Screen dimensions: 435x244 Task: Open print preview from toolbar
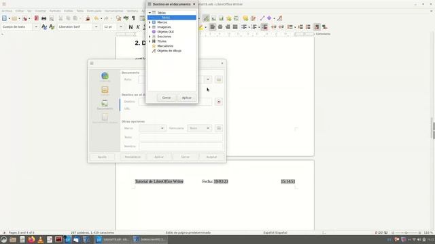pyautogui.click(x=52, y=18)
